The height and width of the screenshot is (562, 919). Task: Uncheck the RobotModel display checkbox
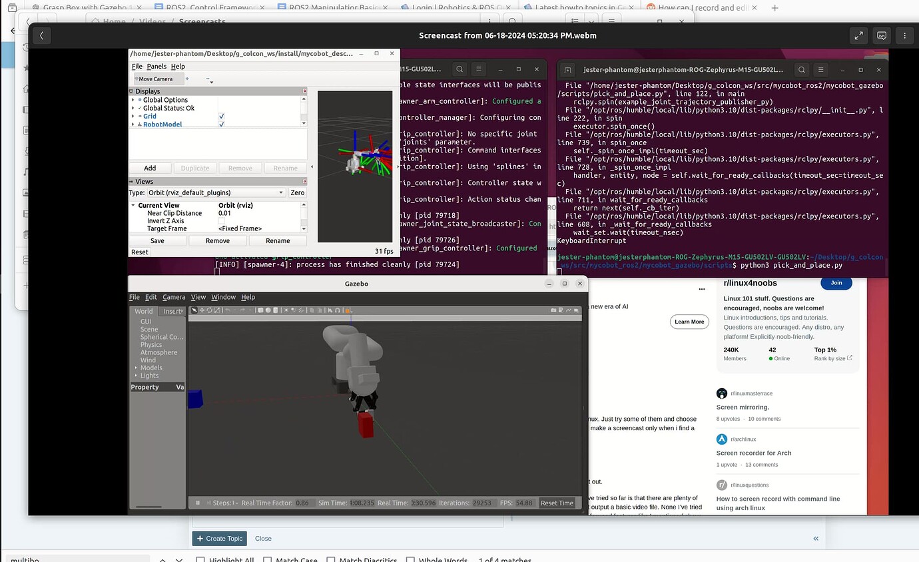coord(221,125)
